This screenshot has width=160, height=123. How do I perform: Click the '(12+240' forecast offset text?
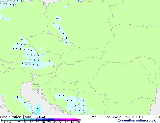pyautogui.click(x=152, y=117)
